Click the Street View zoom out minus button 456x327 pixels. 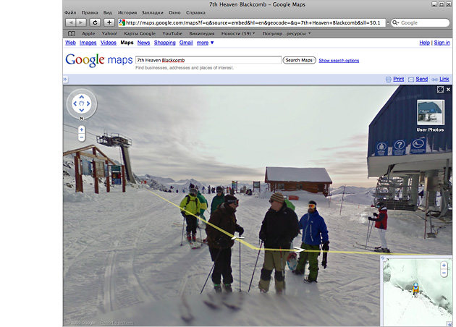[81, 137]
